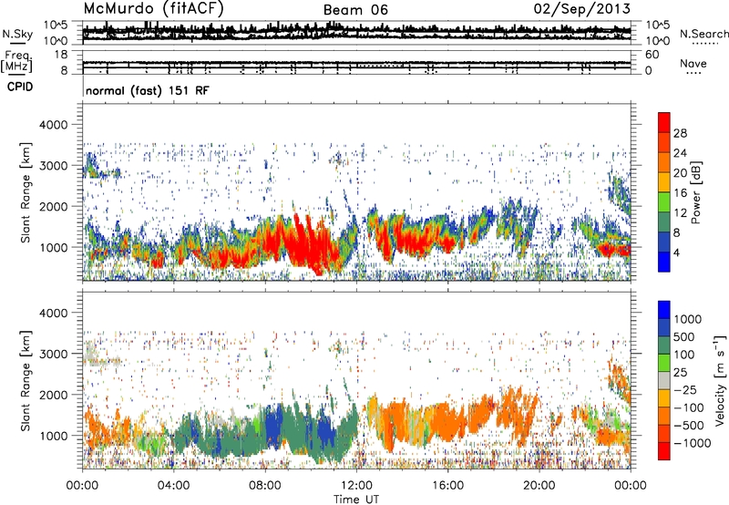Screen dimensions: 729x505
Task: Click the power colorbar label 16
Action: click(680, 193)
